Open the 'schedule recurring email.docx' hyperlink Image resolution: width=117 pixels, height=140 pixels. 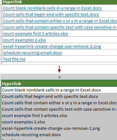point(32,53)
